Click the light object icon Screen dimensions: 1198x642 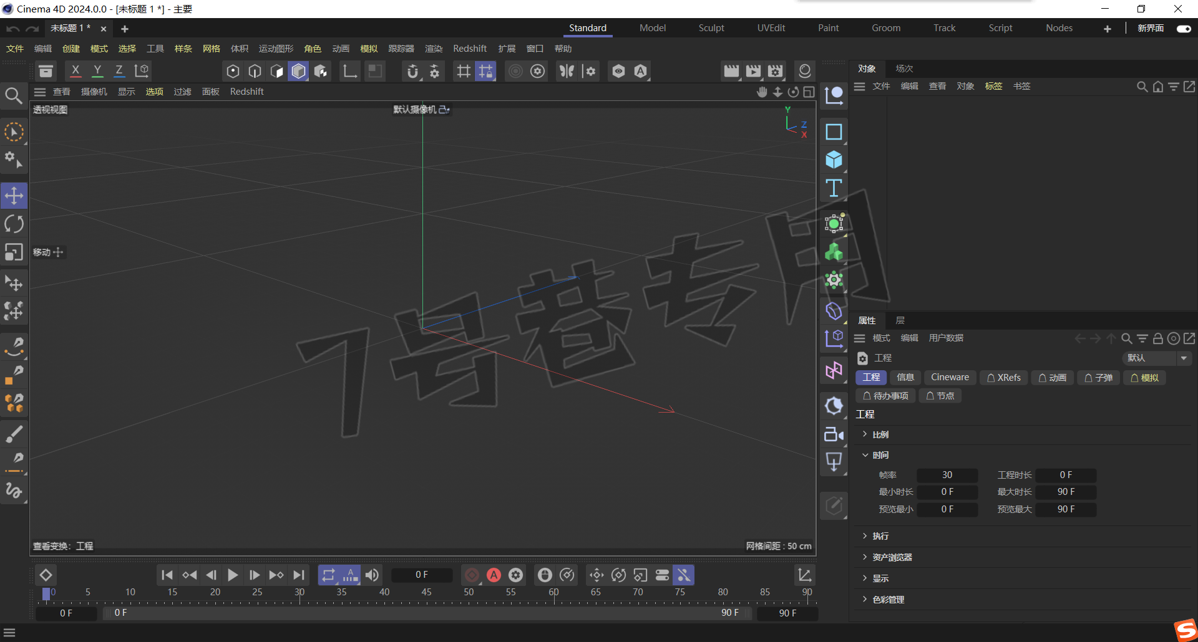pyautogui.click(x=834, y=462)
